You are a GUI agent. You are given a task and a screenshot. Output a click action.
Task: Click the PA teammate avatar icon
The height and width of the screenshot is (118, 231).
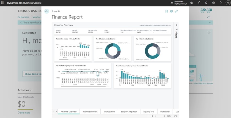click(203, 10)
